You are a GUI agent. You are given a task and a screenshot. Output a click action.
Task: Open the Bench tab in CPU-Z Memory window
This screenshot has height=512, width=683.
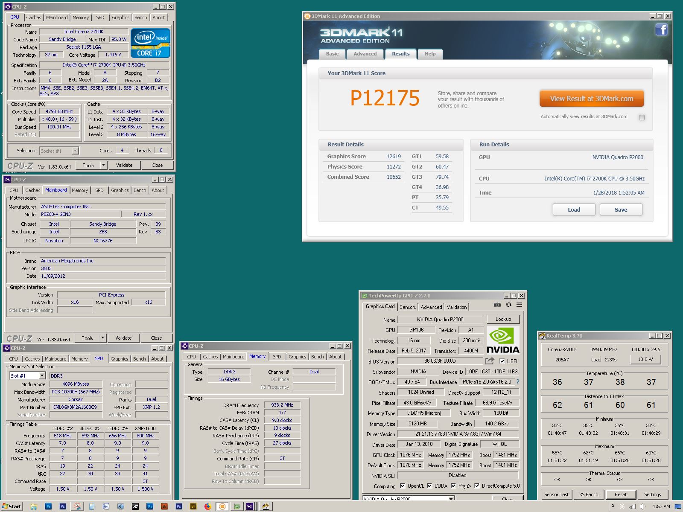click(x=317, y=357)
